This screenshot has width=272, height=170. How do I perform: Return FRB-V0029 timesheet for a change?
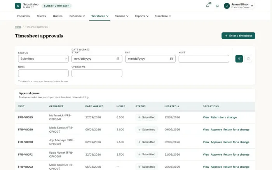click(x=236, y=130)
